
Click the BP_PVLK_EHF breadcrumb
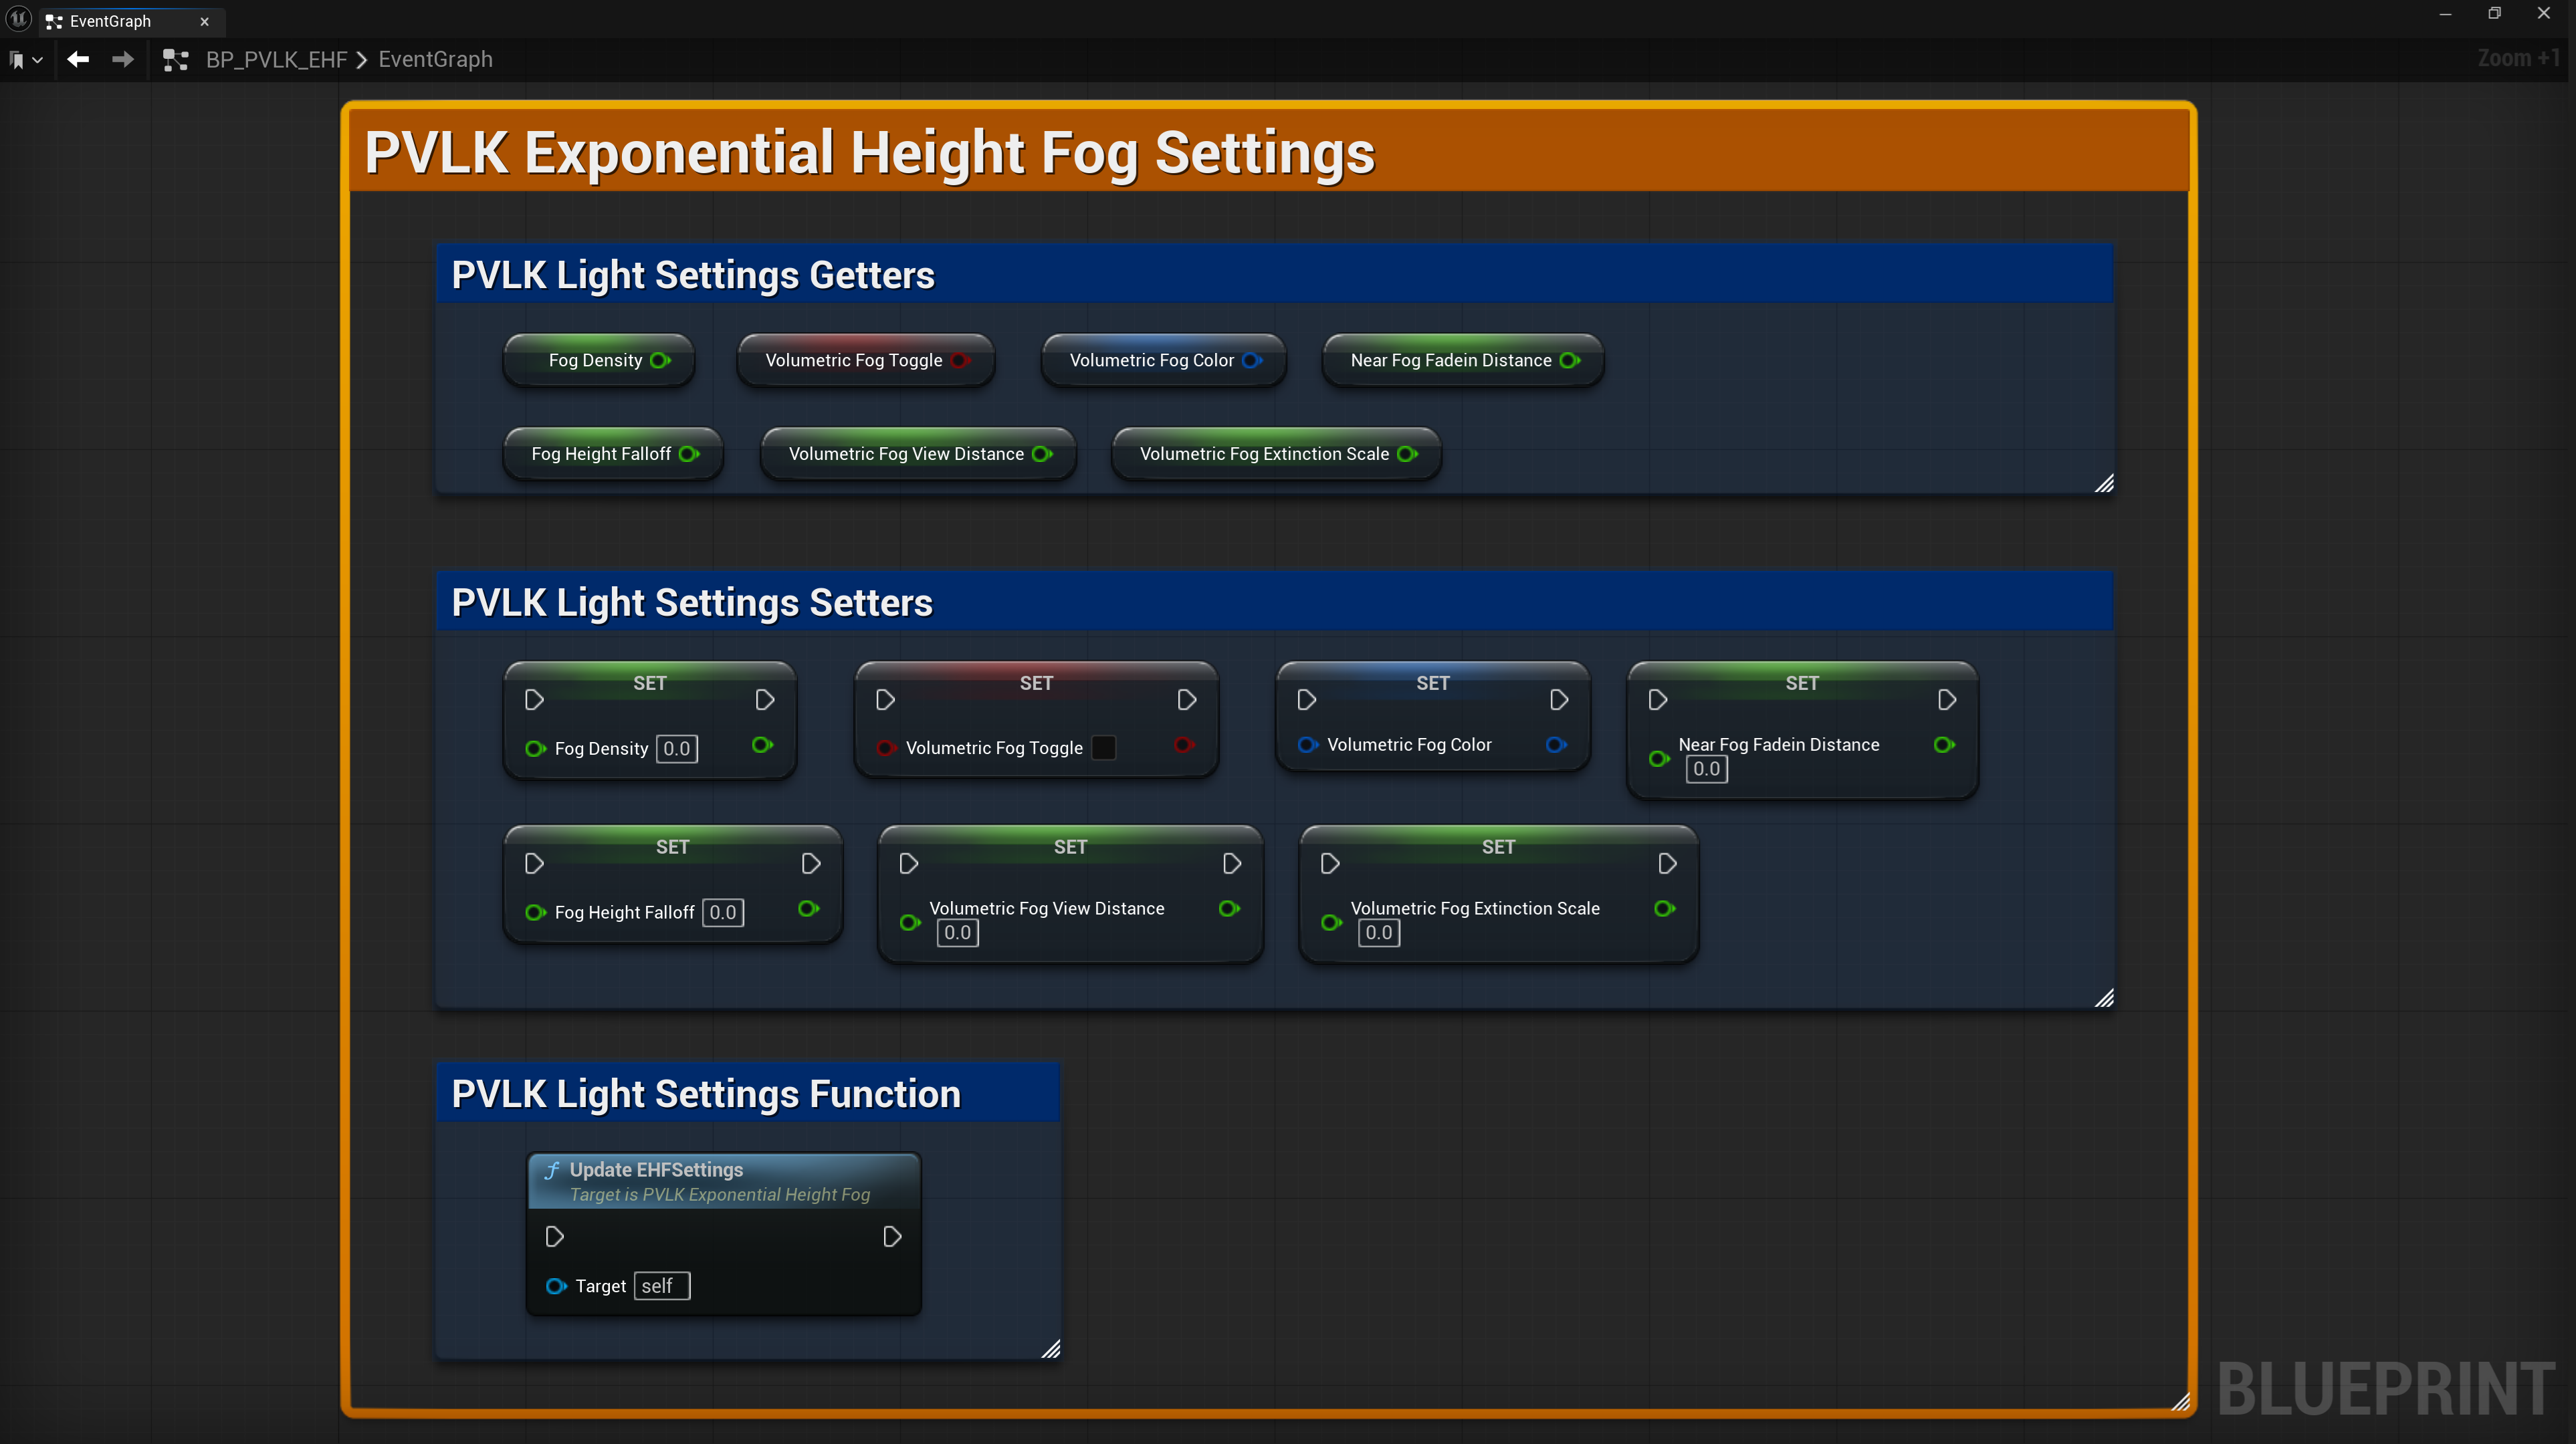tap(276, 60)
